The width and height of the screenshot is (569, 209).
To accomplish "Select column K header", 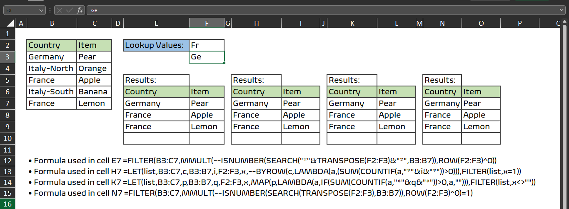I will (x=352, y=24).
